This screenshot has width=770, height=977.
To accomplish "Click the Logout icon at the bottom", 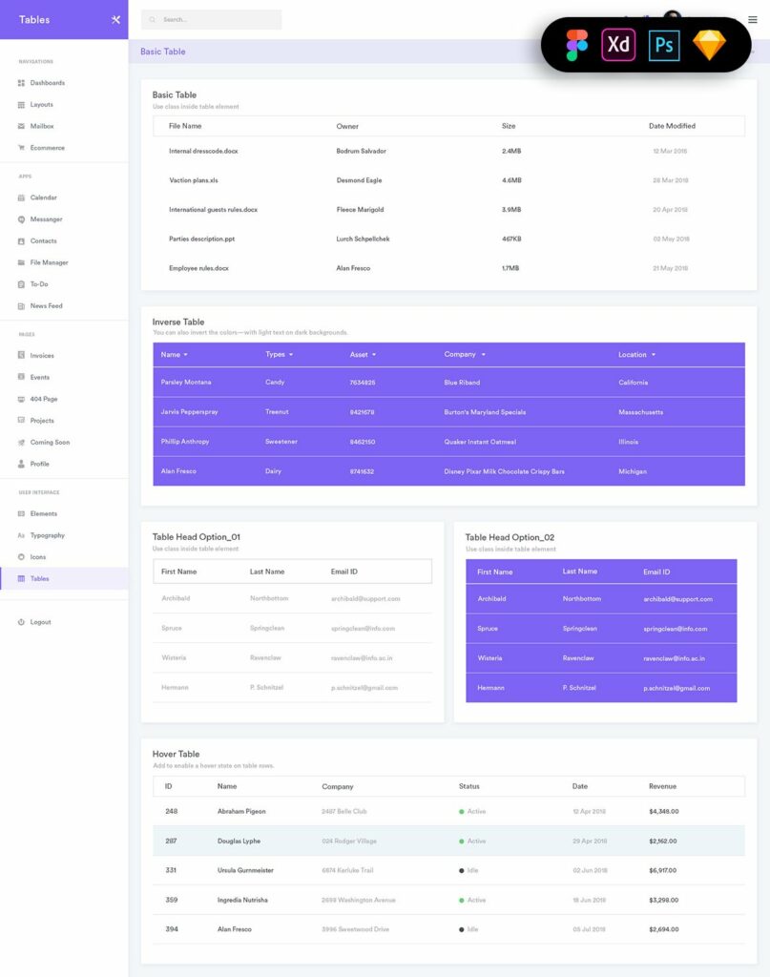I will [x=21, y=622].
